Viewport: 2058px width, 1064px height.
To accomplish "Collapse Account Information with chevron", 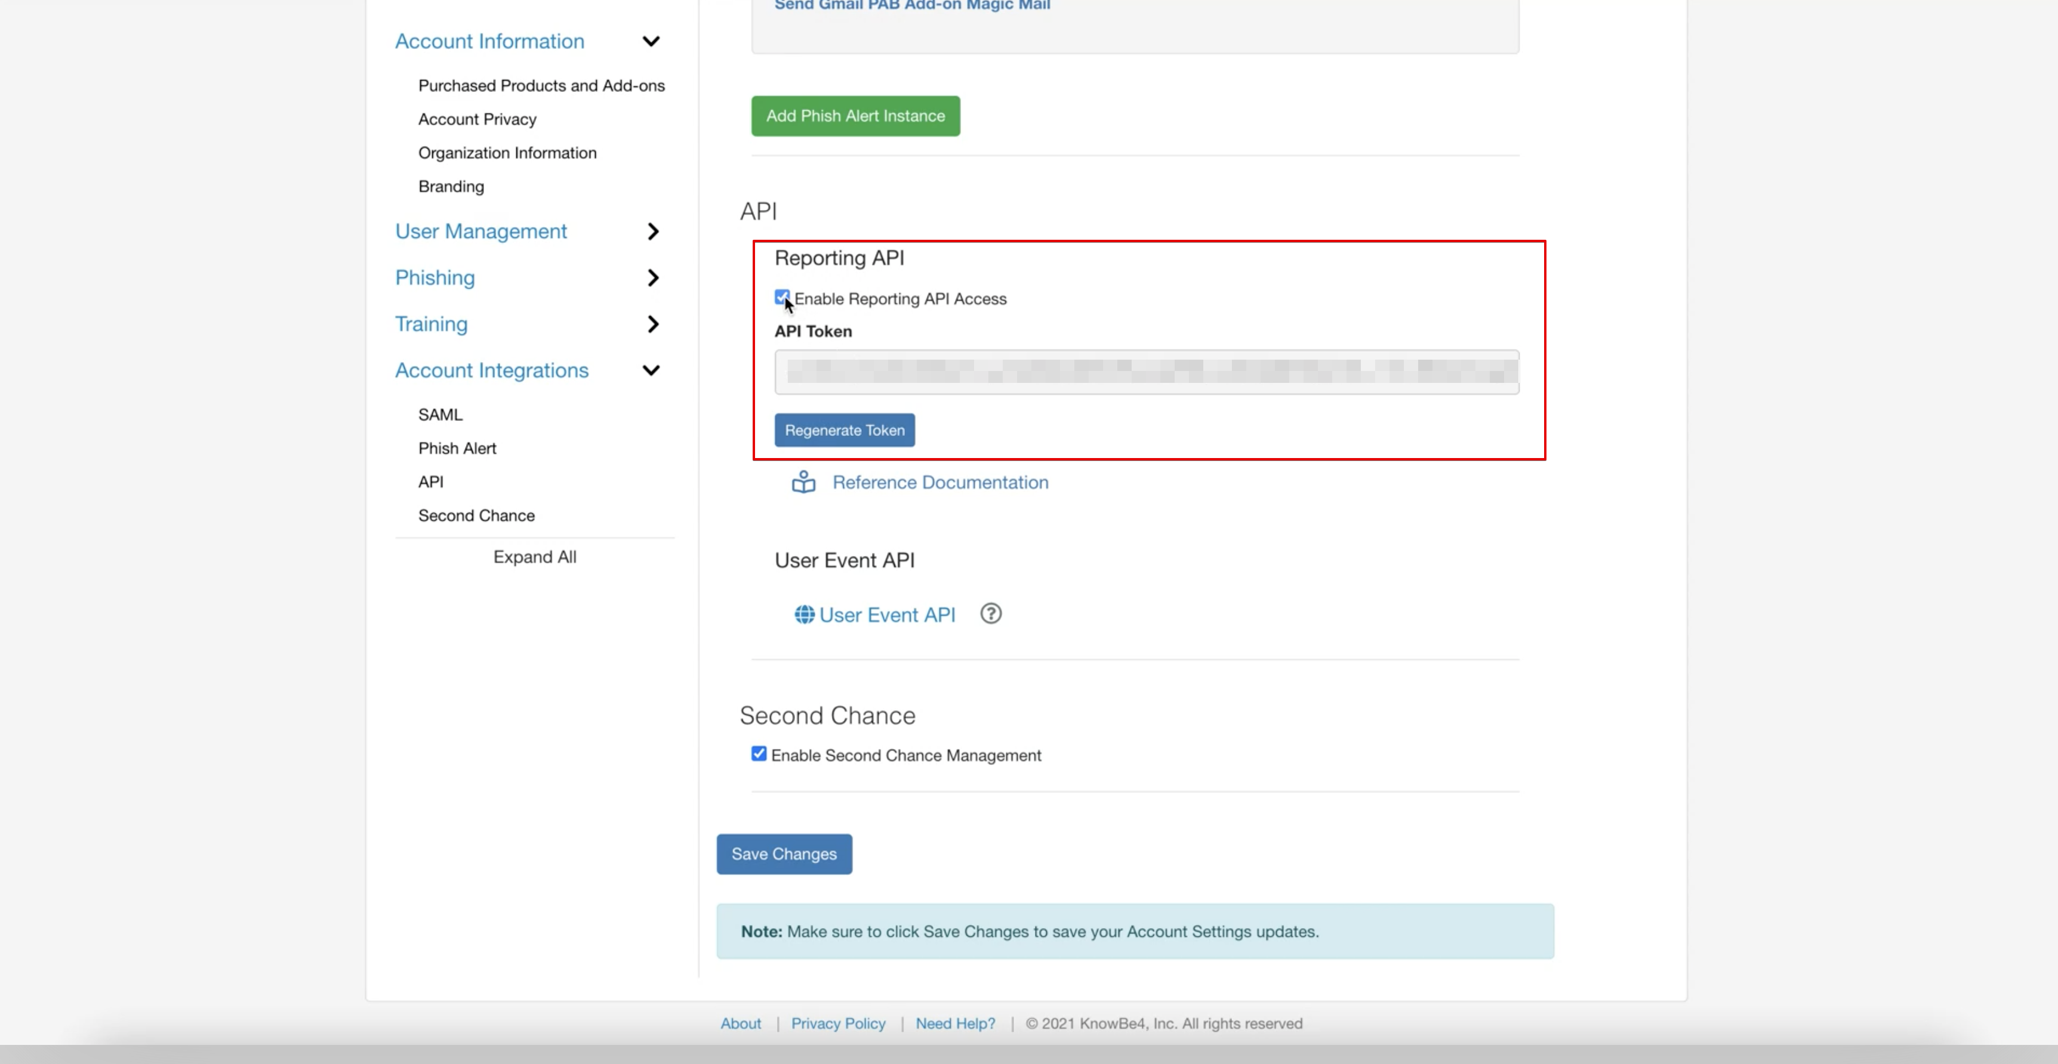I will 651,42.
